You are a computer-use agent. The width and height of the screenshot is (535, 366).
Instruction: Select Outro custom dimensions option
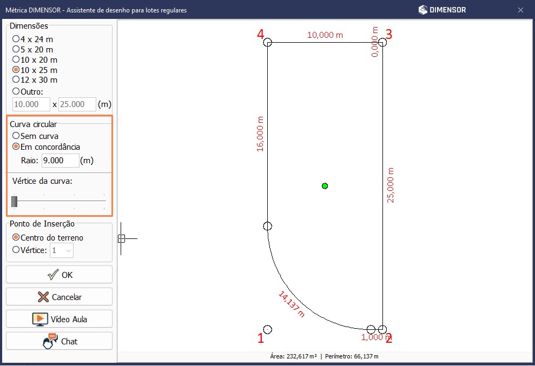click(16, 91)
